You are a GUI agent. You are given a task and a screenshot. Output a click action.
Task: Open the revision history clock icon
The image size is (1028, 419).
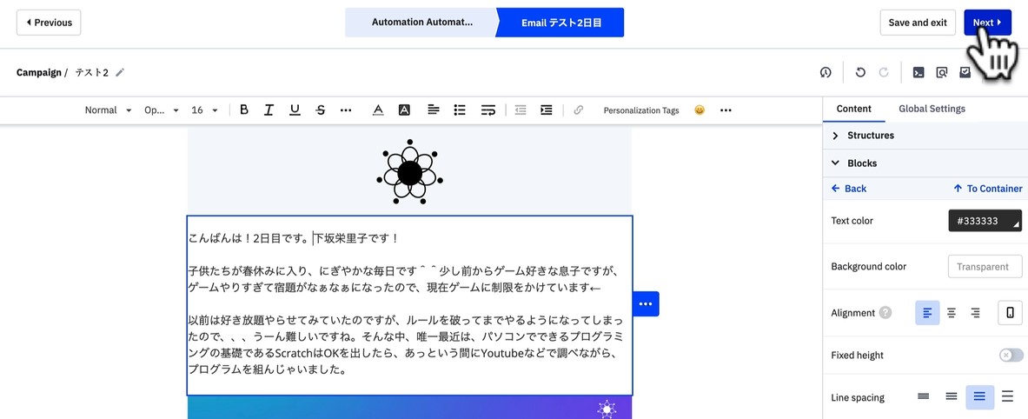tap(826, 73)
